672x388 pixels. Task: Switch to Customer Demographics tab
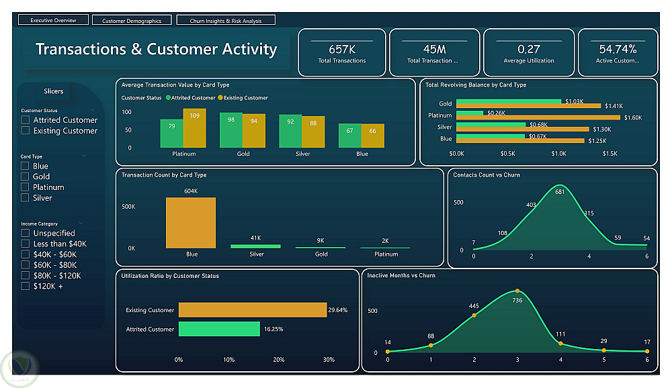pyautogui.click(x=132, y=21)
